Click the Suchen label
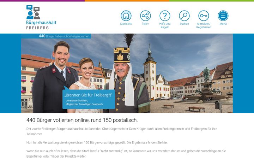 click(x=184, y=24)
